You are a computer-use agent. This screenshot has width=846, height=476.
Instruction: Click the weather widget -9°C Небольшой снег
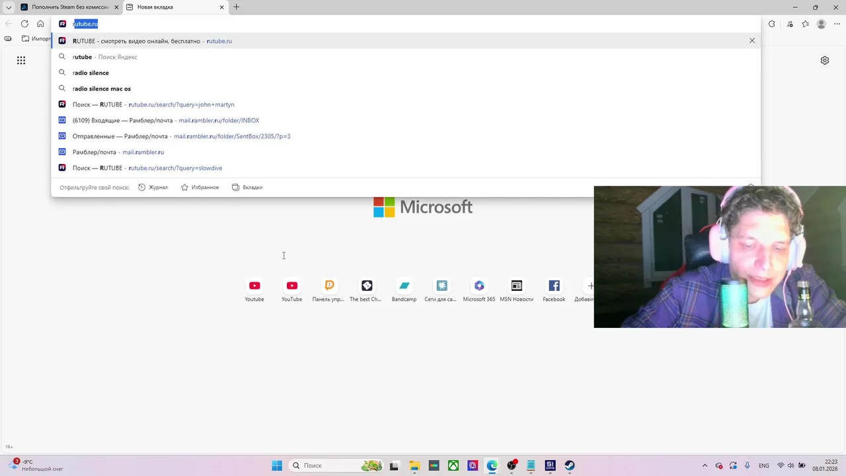[x=37, y=465]
